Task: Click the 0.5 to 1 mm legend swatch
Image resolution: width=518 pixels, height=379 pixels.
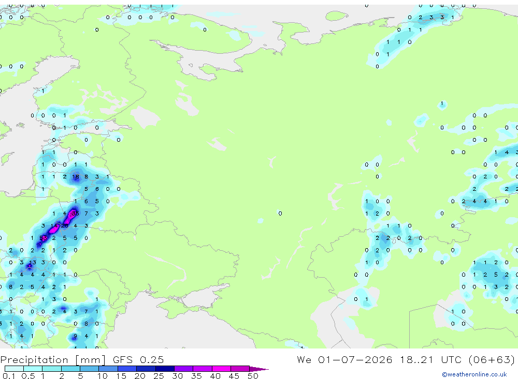Action: [x=33, y=369]
